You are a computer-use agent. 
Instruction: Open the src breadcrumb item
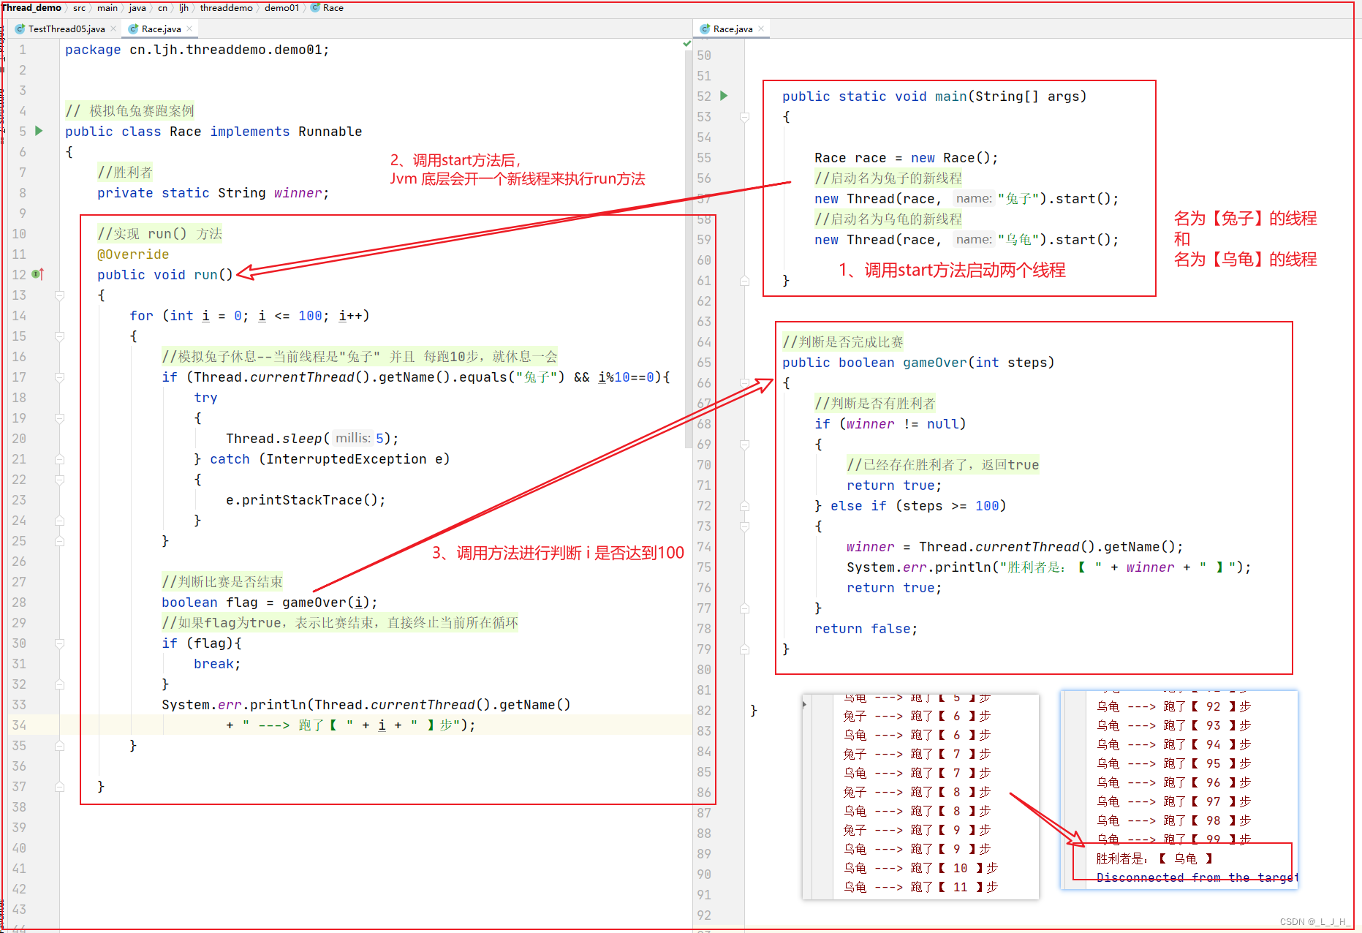point(79,8)
